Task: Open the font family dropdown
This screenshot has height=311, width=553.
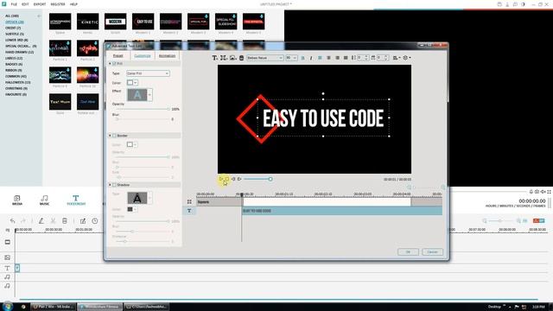Action: 265,58
